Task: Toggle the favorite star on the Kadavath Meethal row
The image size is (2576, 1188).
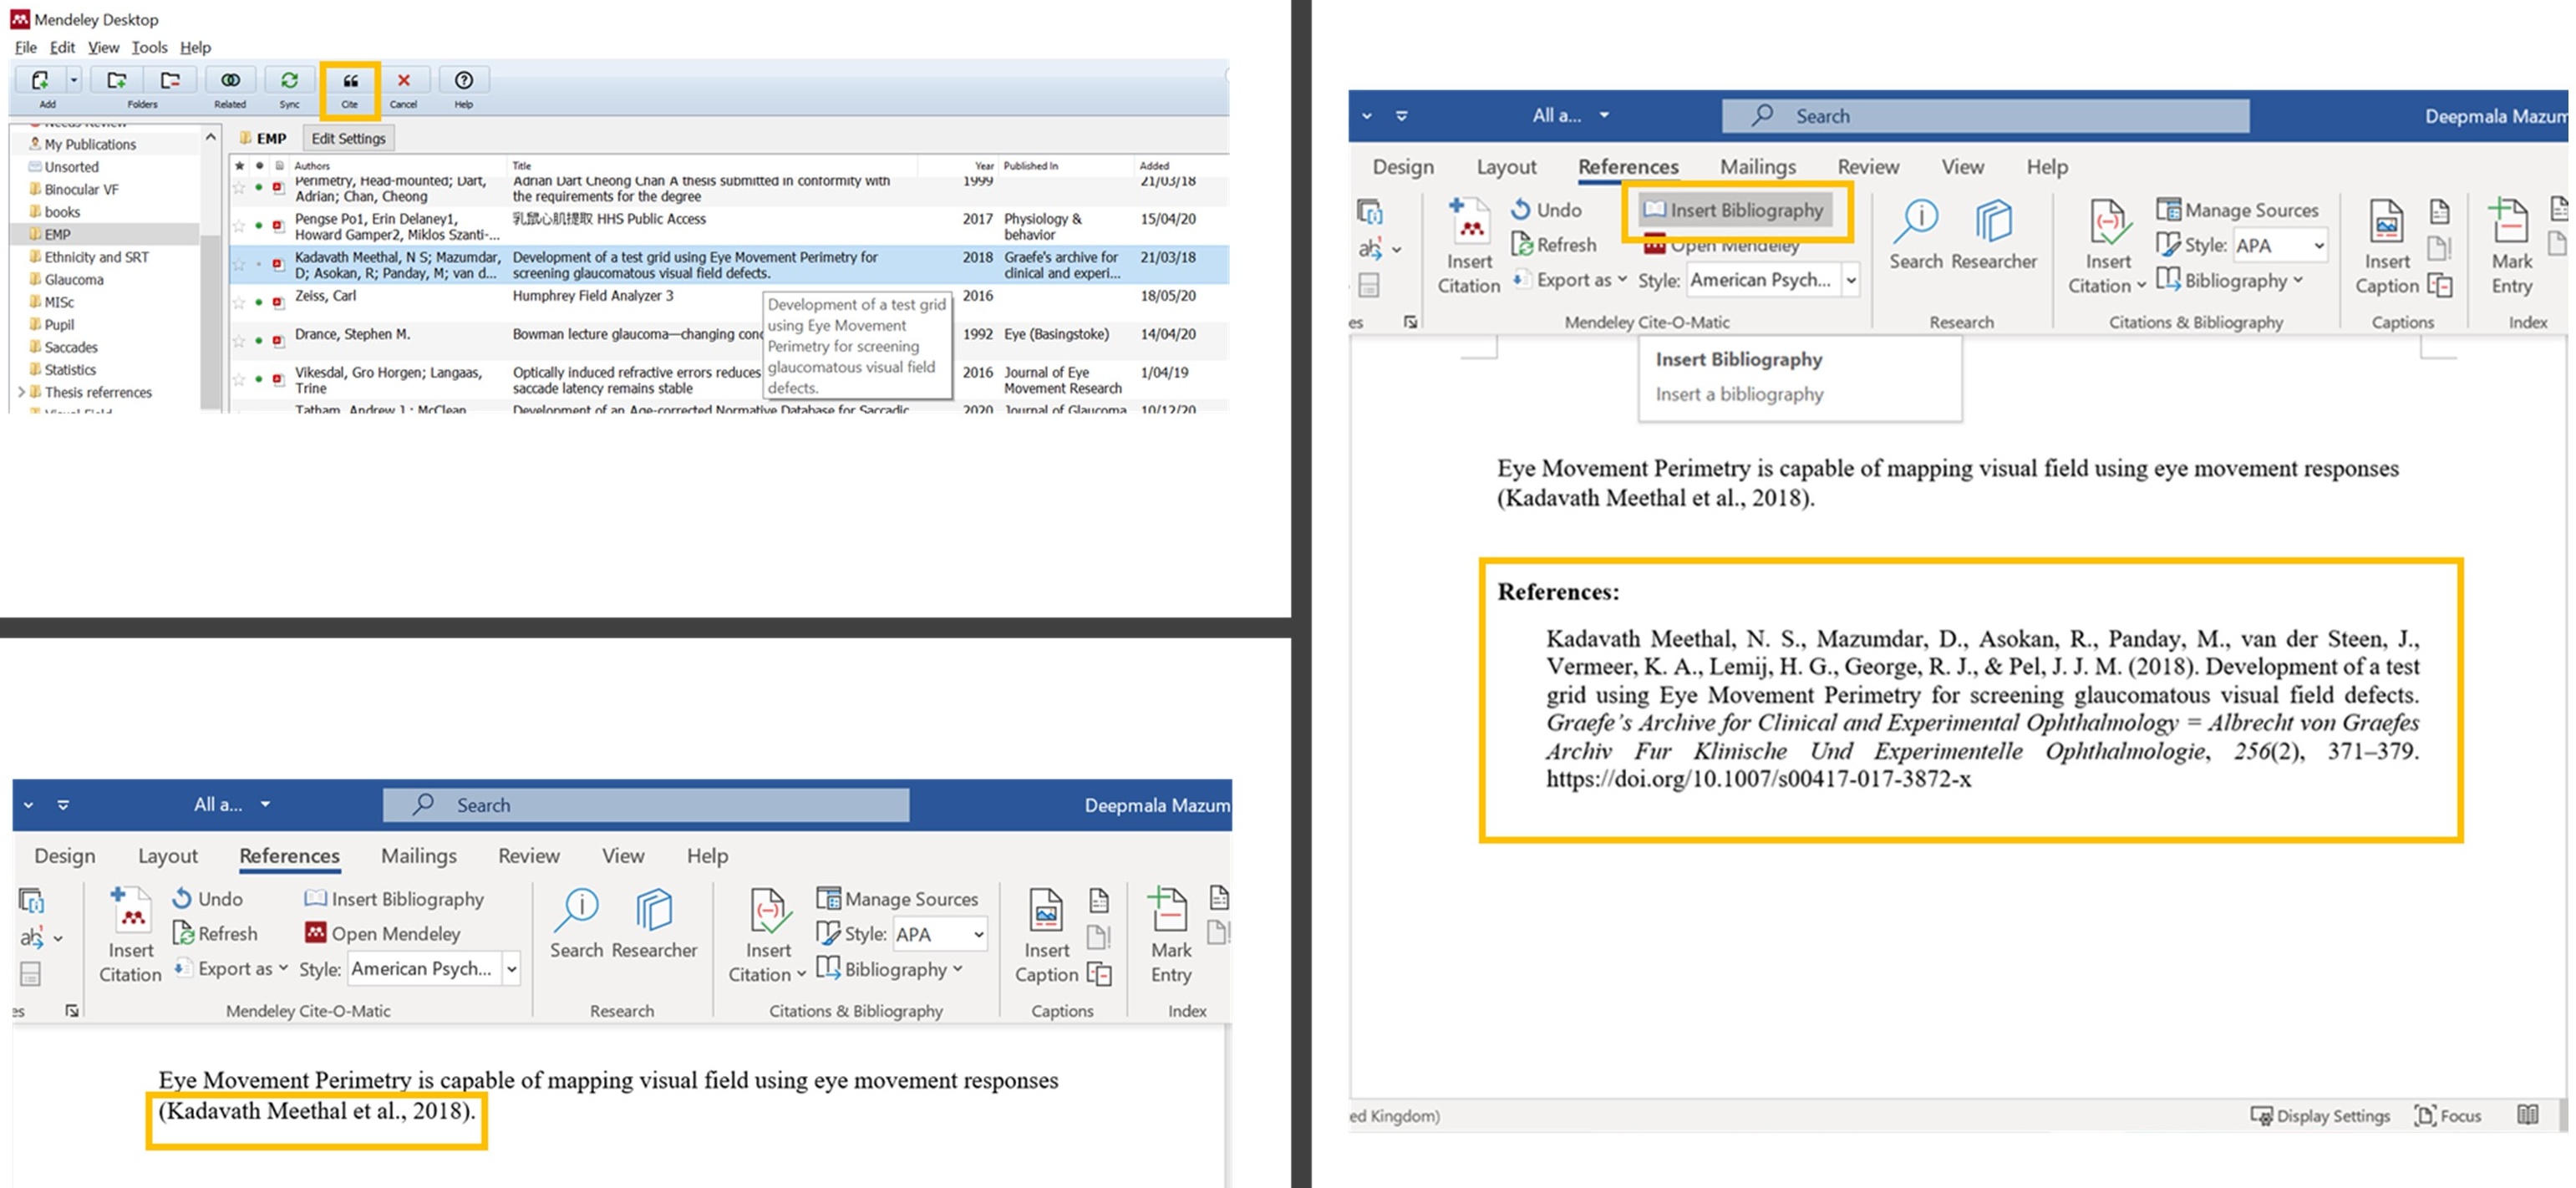Action: click(x=239, y=264)
